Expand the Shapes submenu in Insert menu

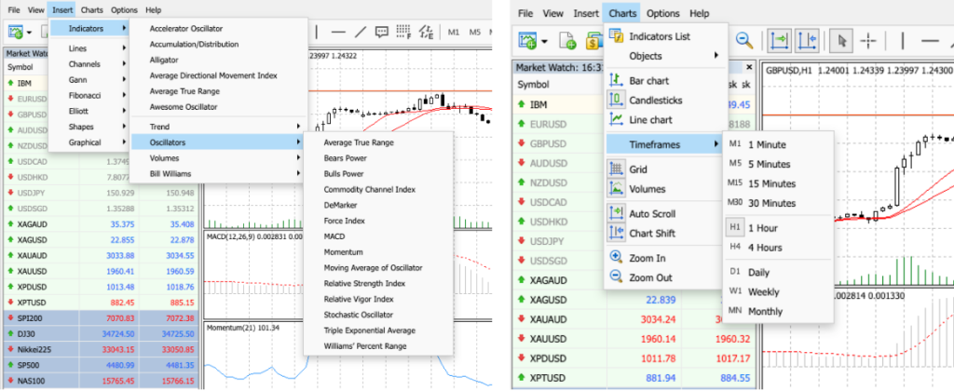[x=90, y=127]
